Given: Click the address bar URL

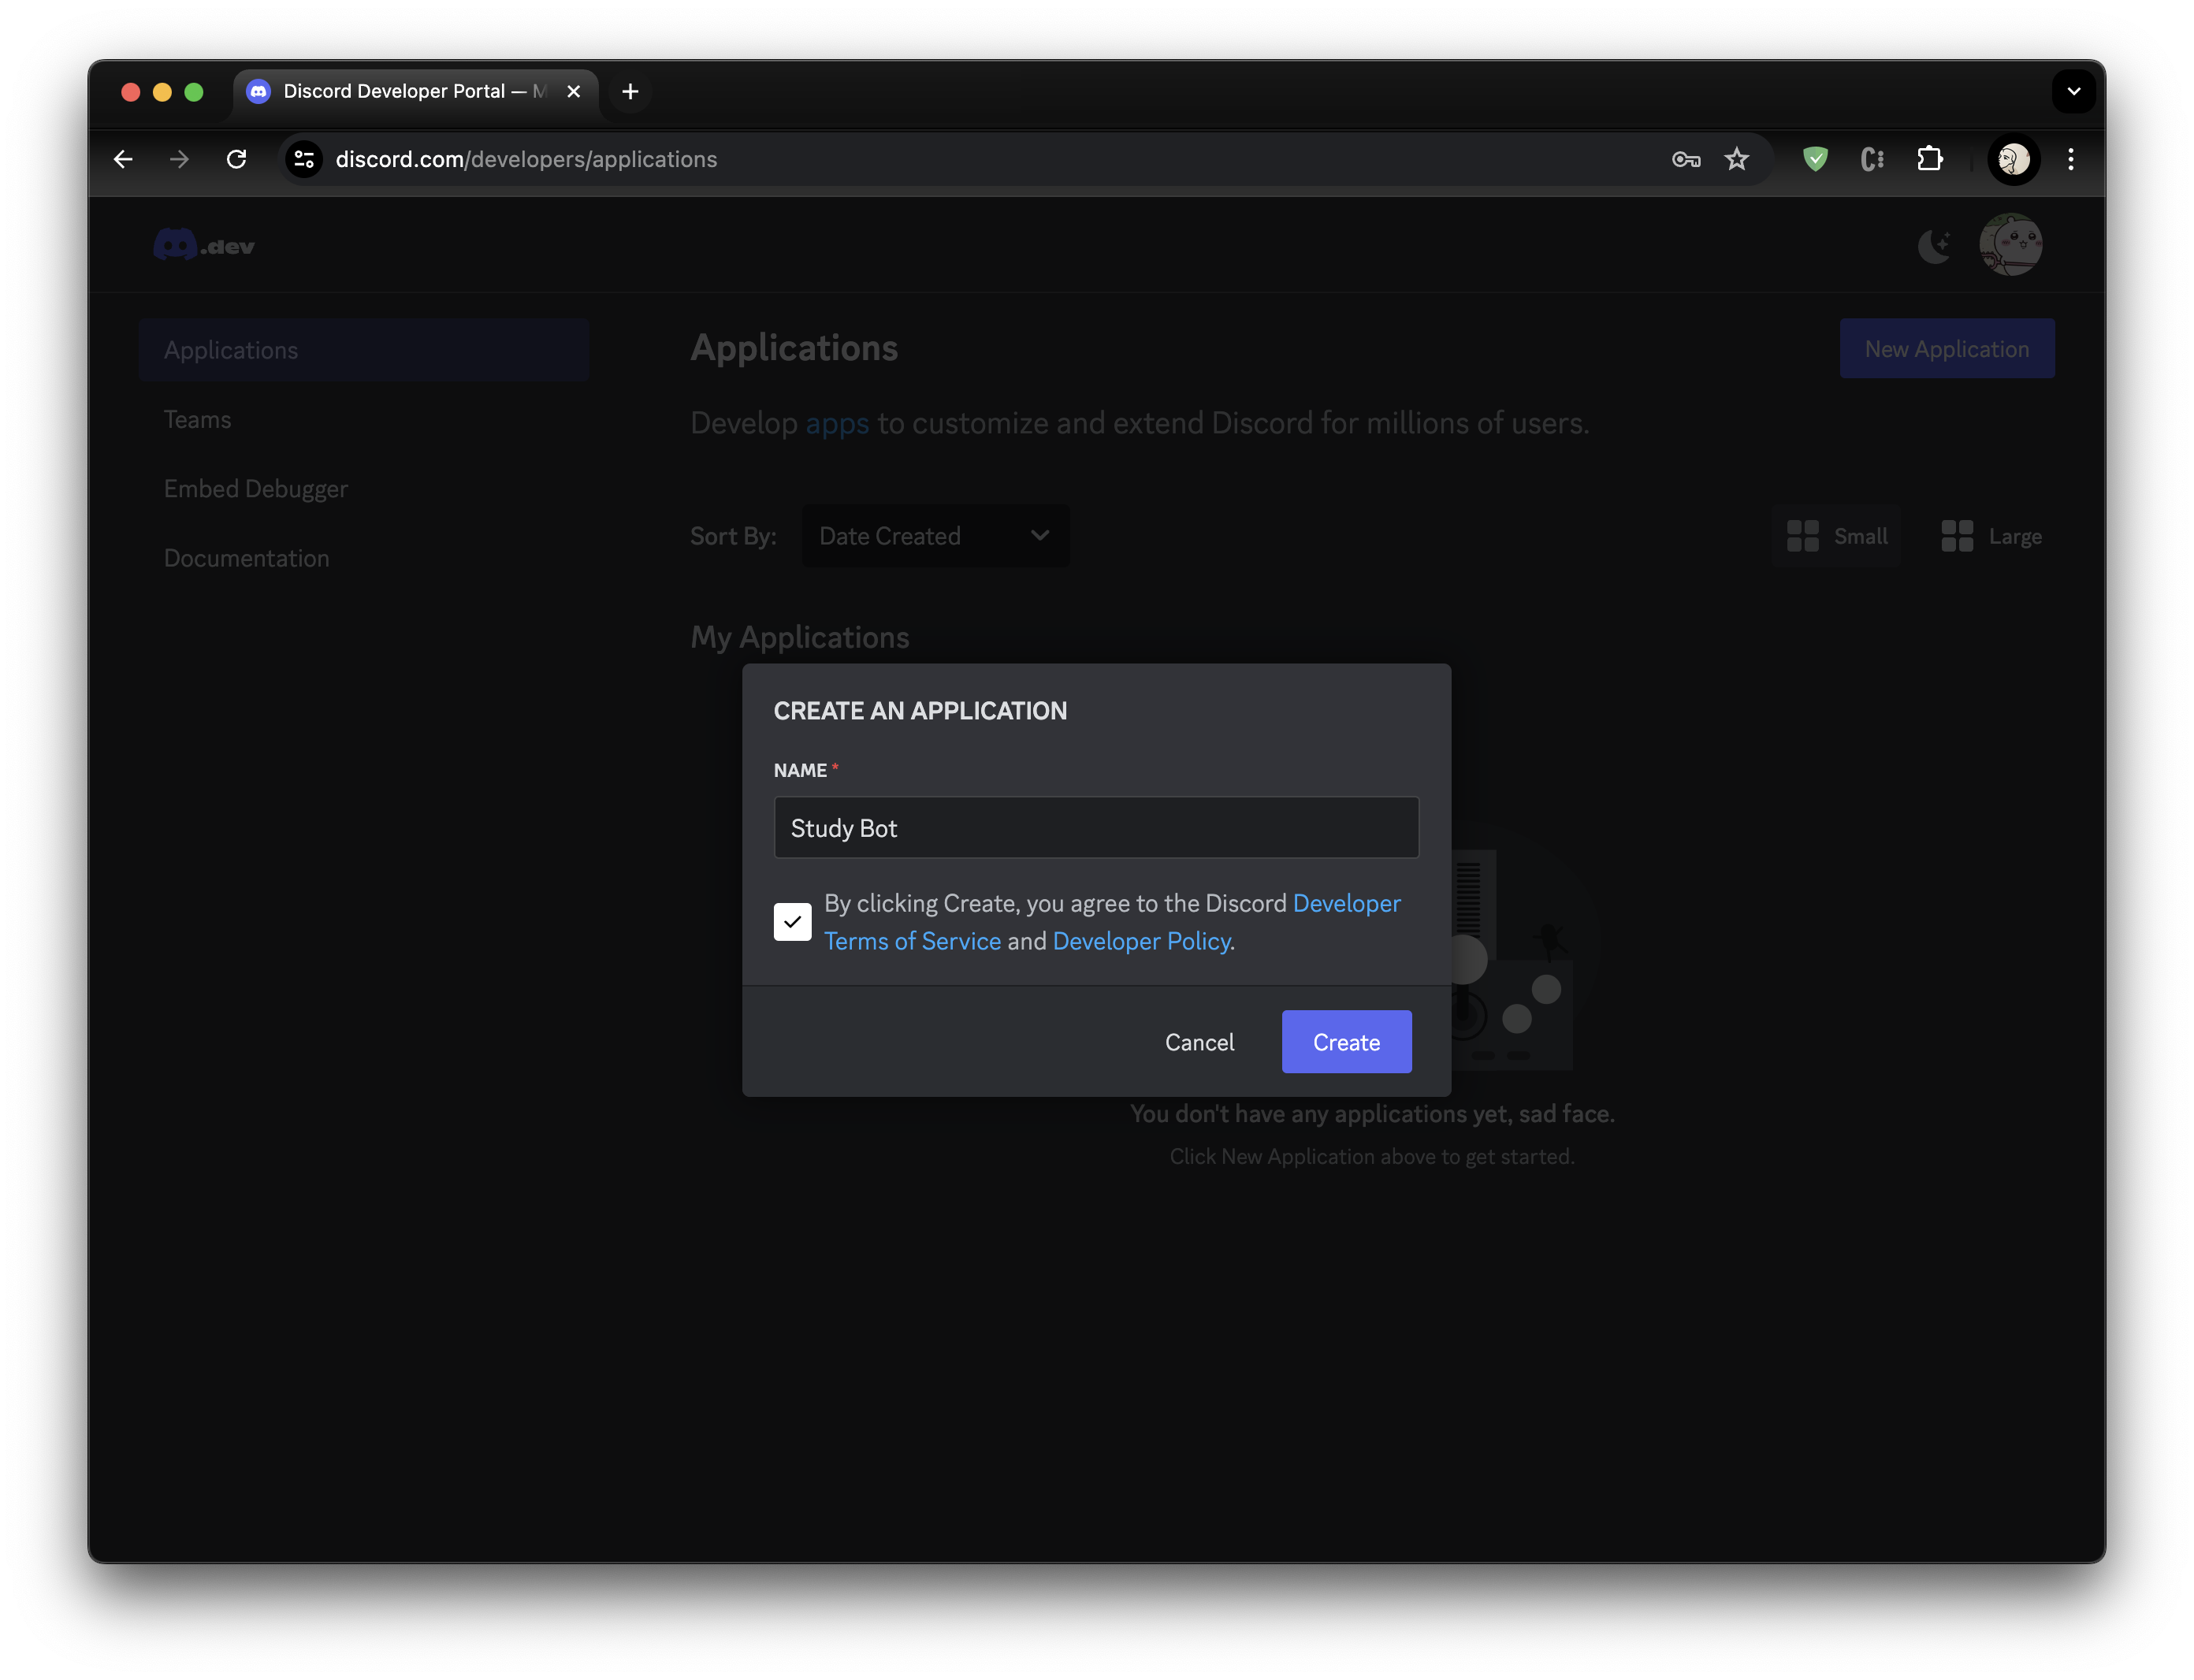Looking at the screenshot, I should pyautogui.click(x=526, y=159).
